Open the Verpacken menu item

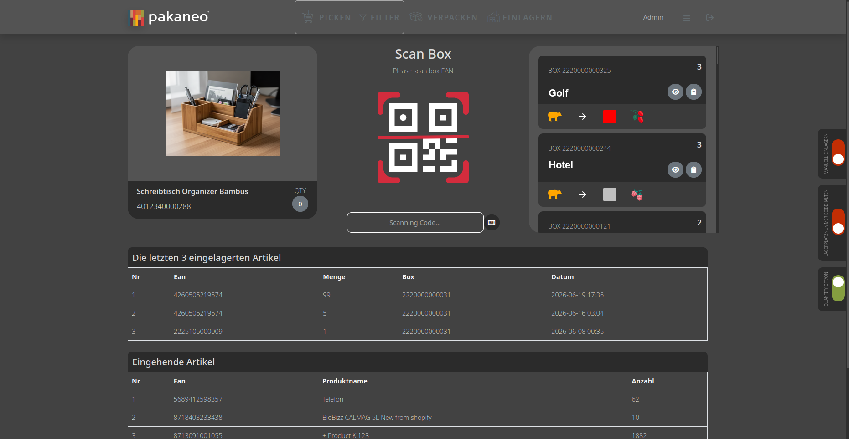(443, 18)
